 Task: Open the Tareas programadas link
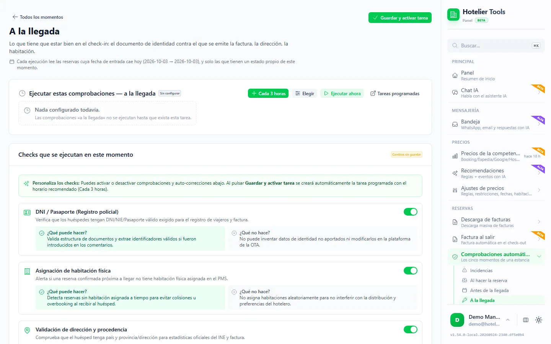pos(395,93)
